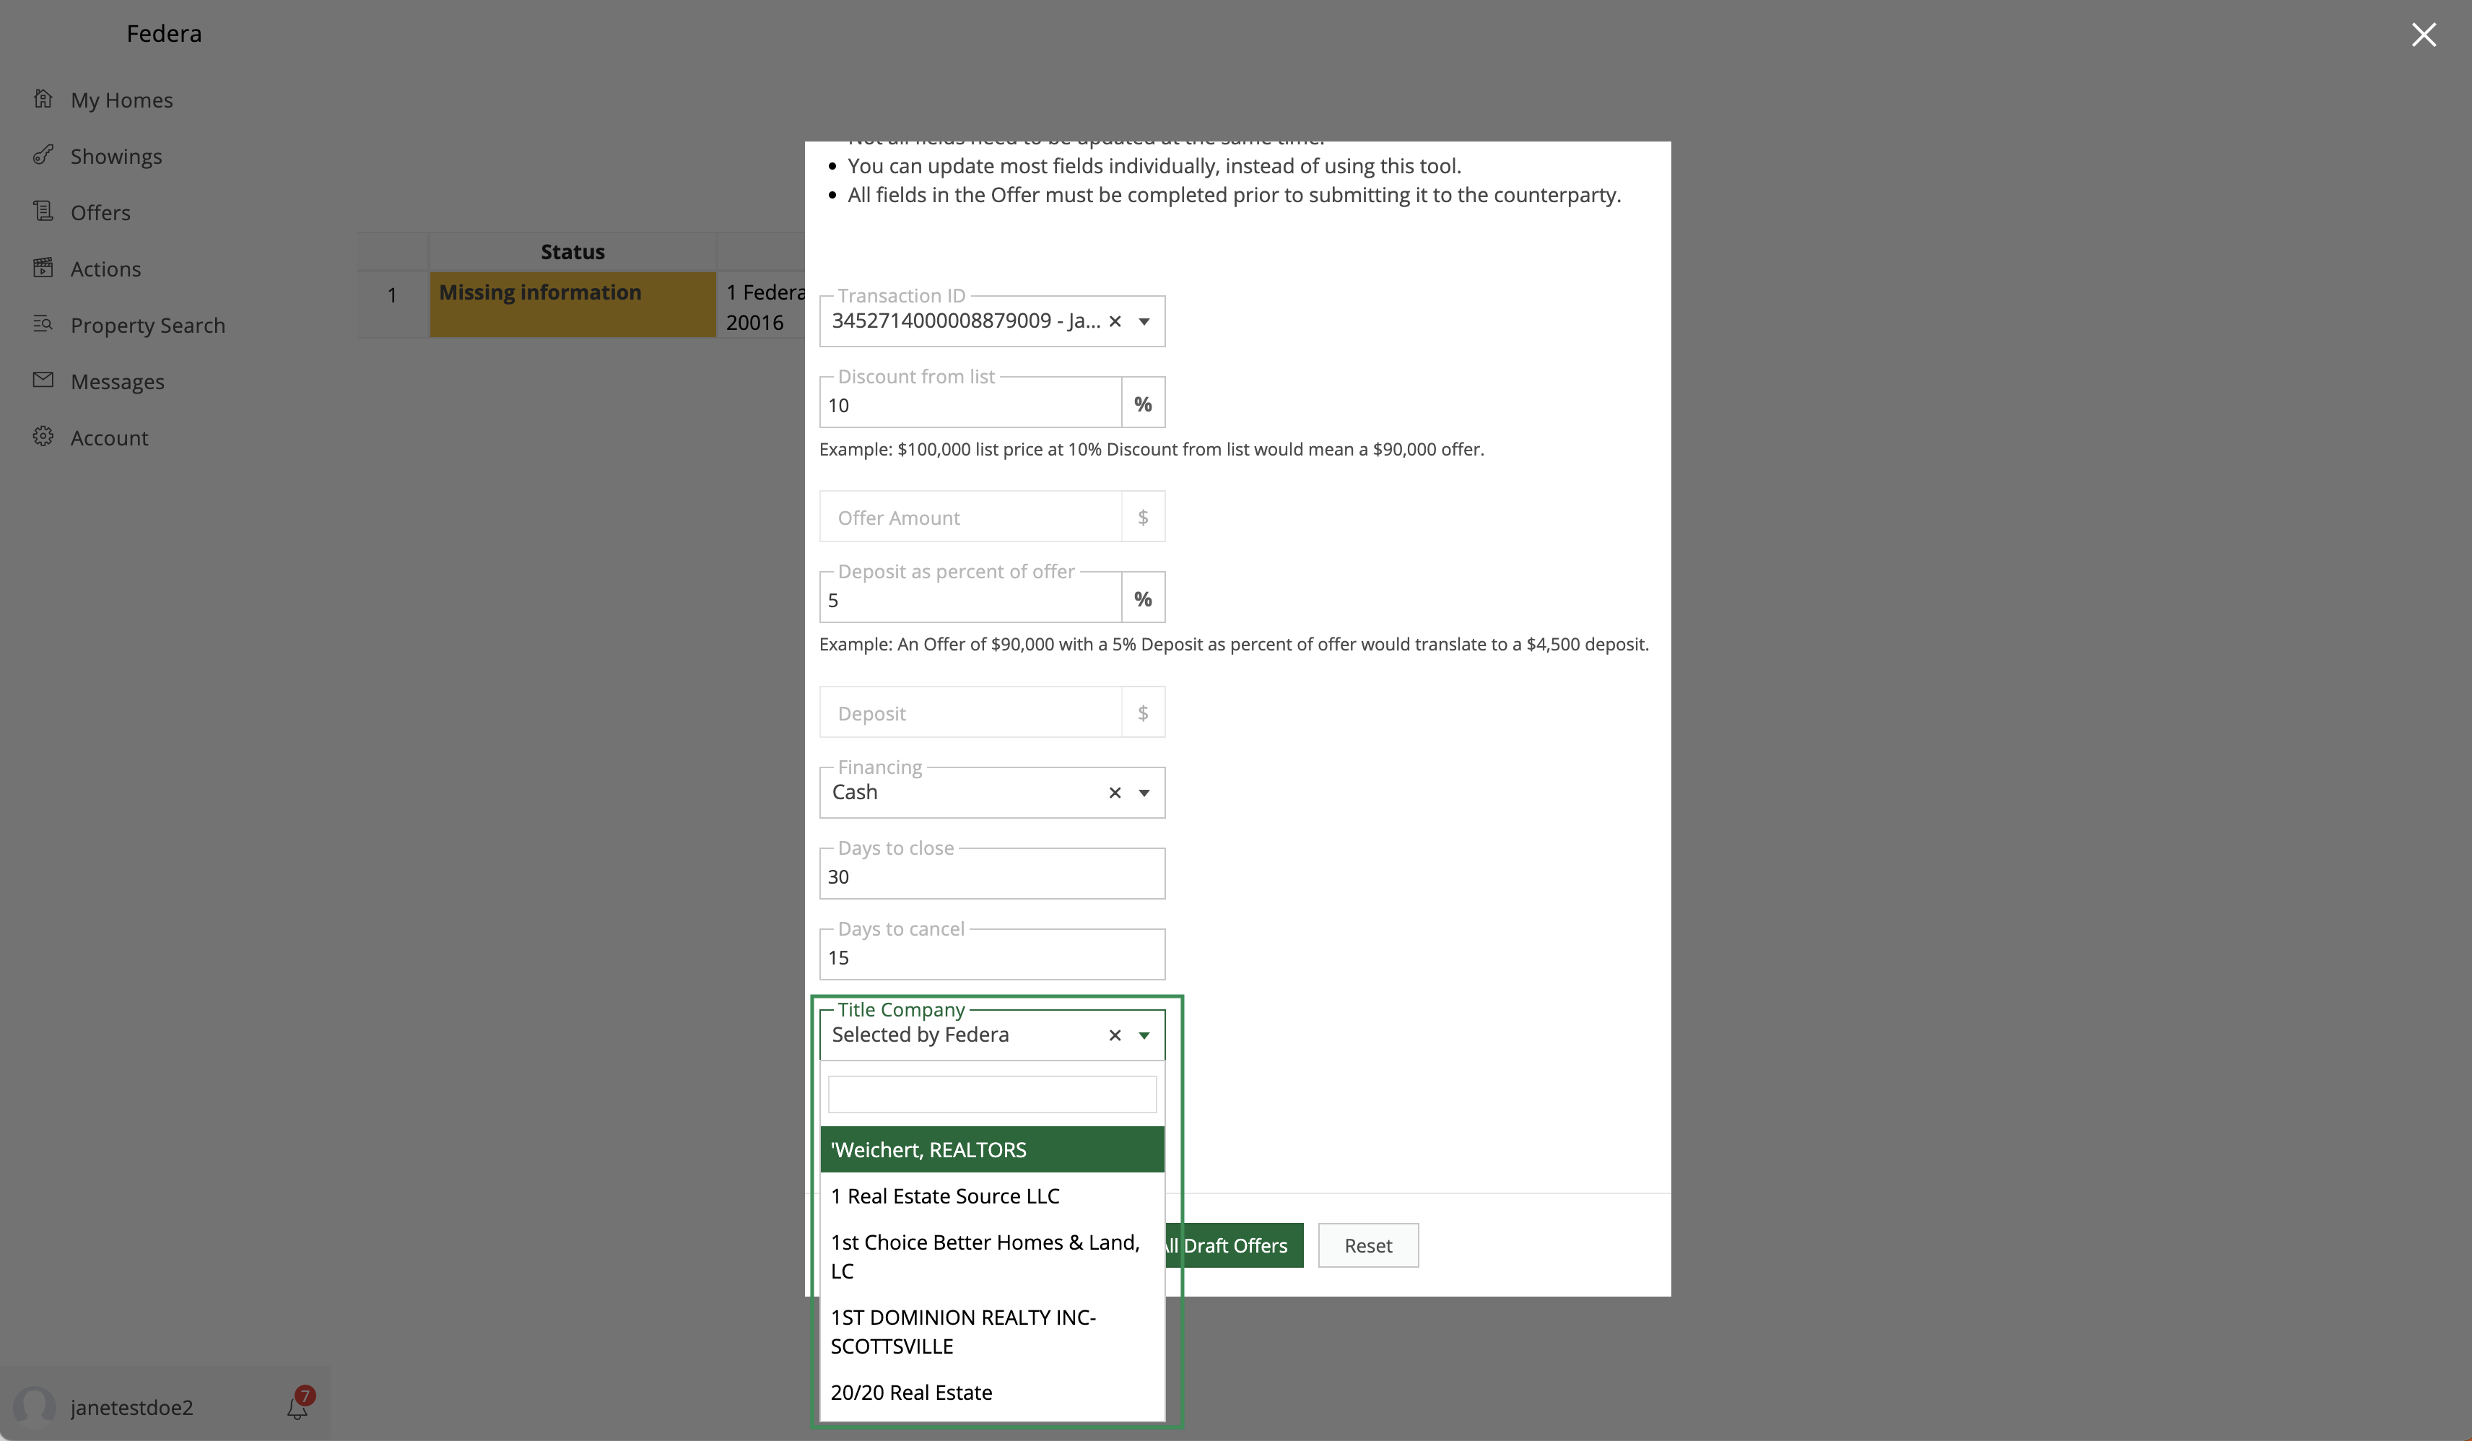The height and width of the screenshot is (1441, 2472).
Task: Clear the Transaction ID selection
Action: (x=1115, y=321)
